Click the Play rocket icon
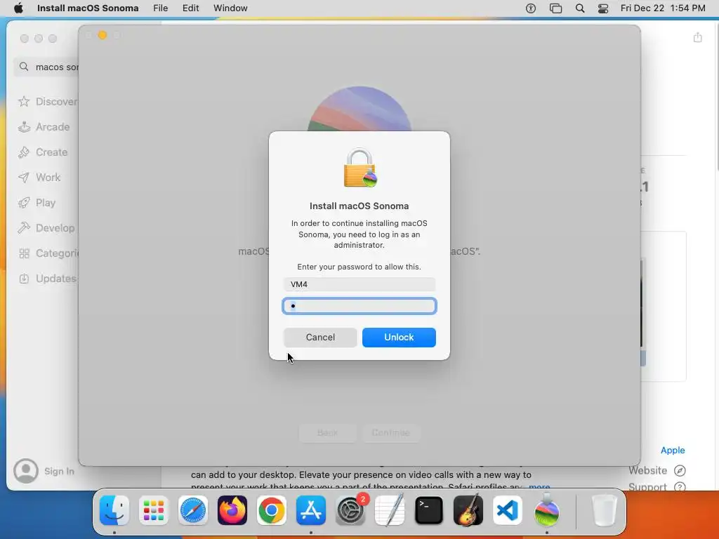 [x=24, y=203]
